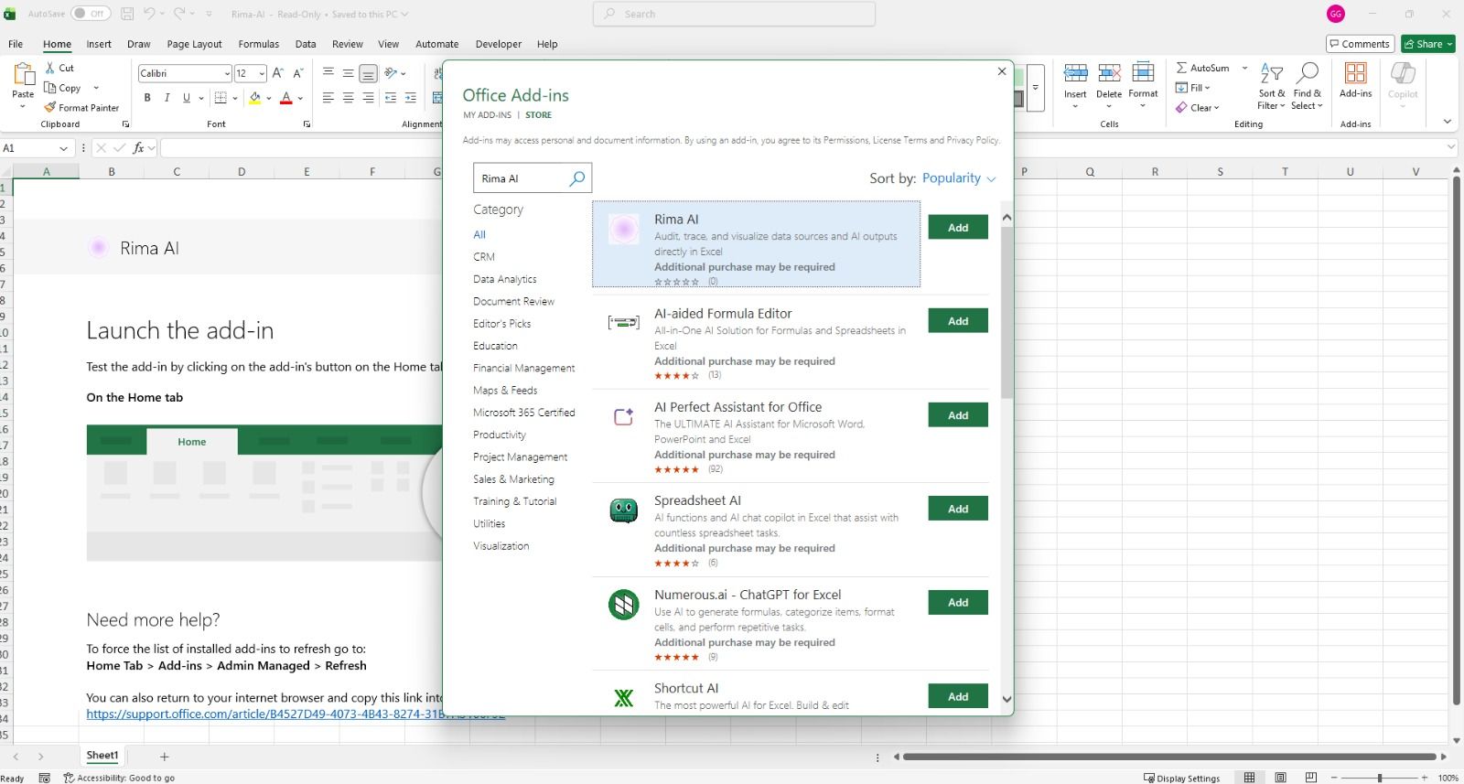Click the Insert cells icon
This screenshot has height=784, width=1464.
click(1075, 73)
